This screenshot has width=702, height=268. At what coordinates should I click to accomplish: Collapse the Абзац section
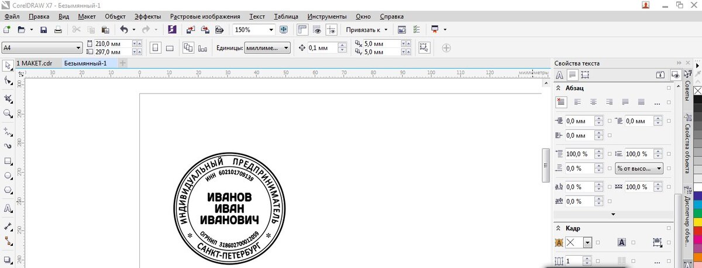pos(558,88)
